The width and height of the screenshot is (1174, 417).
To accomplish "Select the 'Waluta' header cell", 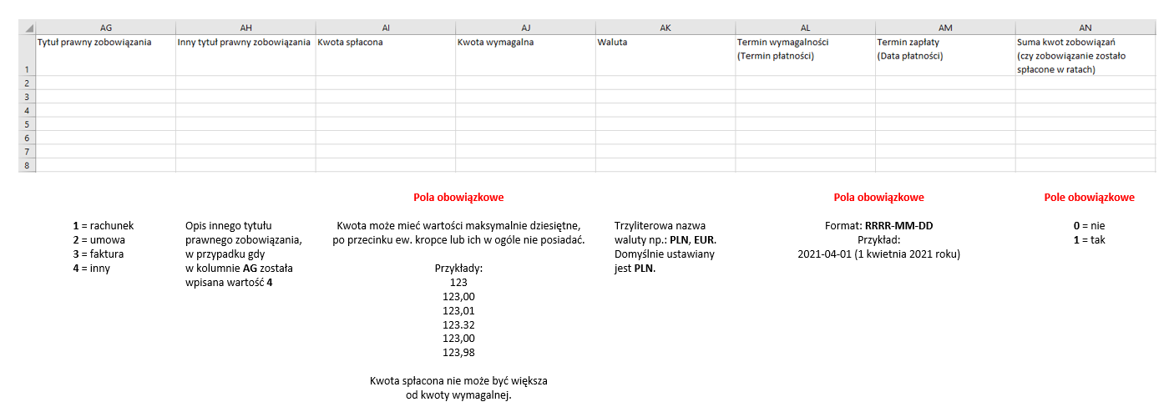I will [665, 55].
